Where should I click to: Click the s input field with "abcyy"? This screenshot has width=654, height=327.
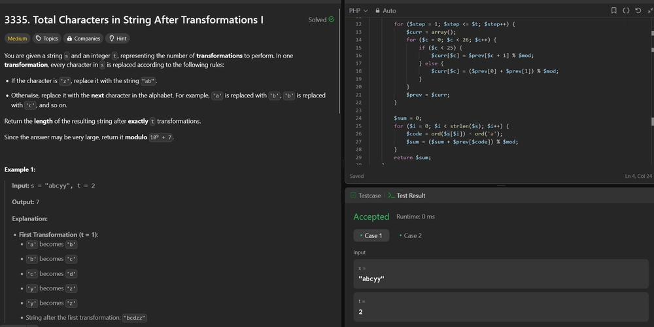tap(501, 274)
